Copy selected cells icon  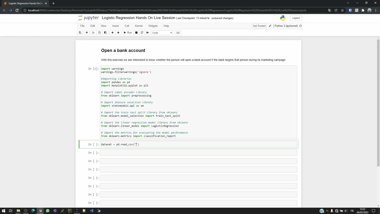pyautogui.click(x=99, y=33)
